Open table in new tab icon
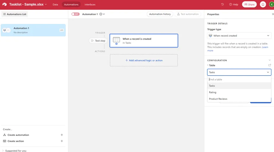Viewport: 274px width, 152px height. (x=270, y=65)
